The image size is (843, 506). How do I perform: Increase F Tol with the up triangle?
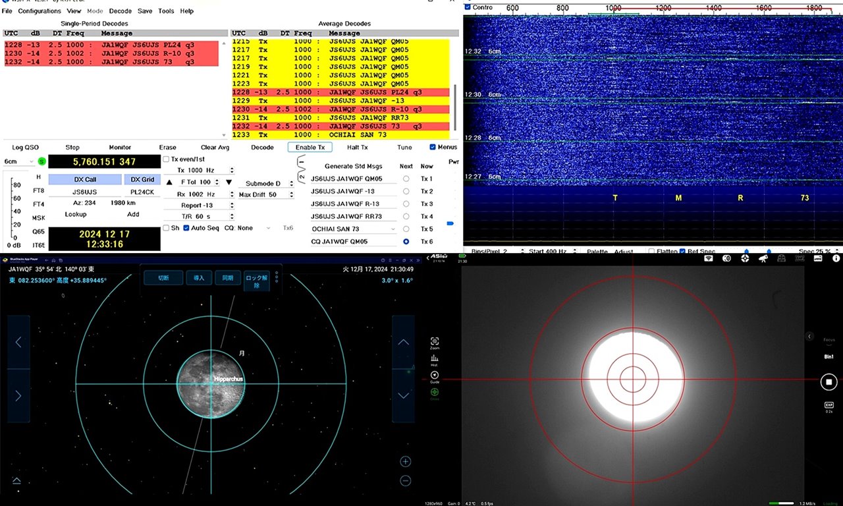pos(169,183)
